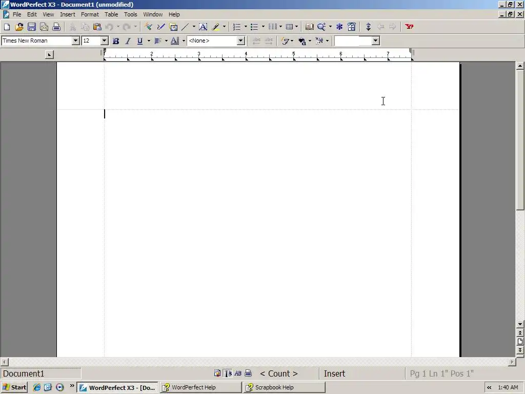Select the Draw line tool
The image size is (525, 394).
pos(185,27)
